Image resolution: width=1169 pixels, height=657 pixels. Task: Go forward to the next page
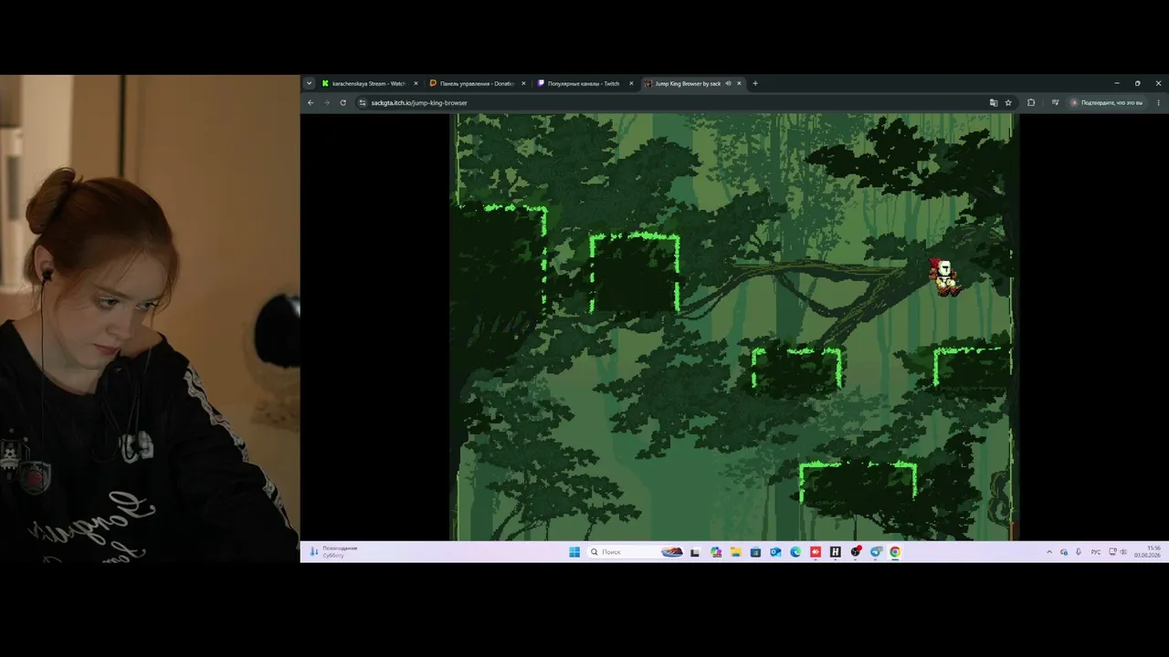pyautogui.click(x=326, y=102)
